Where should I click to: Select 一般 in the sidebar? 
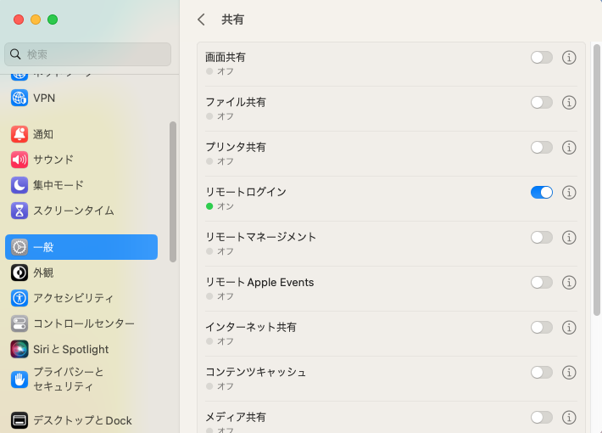click(x=81, y=247)
